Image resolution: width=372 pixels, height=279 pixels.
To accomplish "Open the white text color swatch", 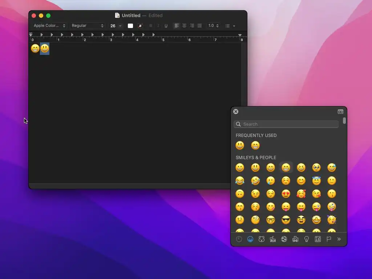I will pyautogui.click(x=130, y=26).
